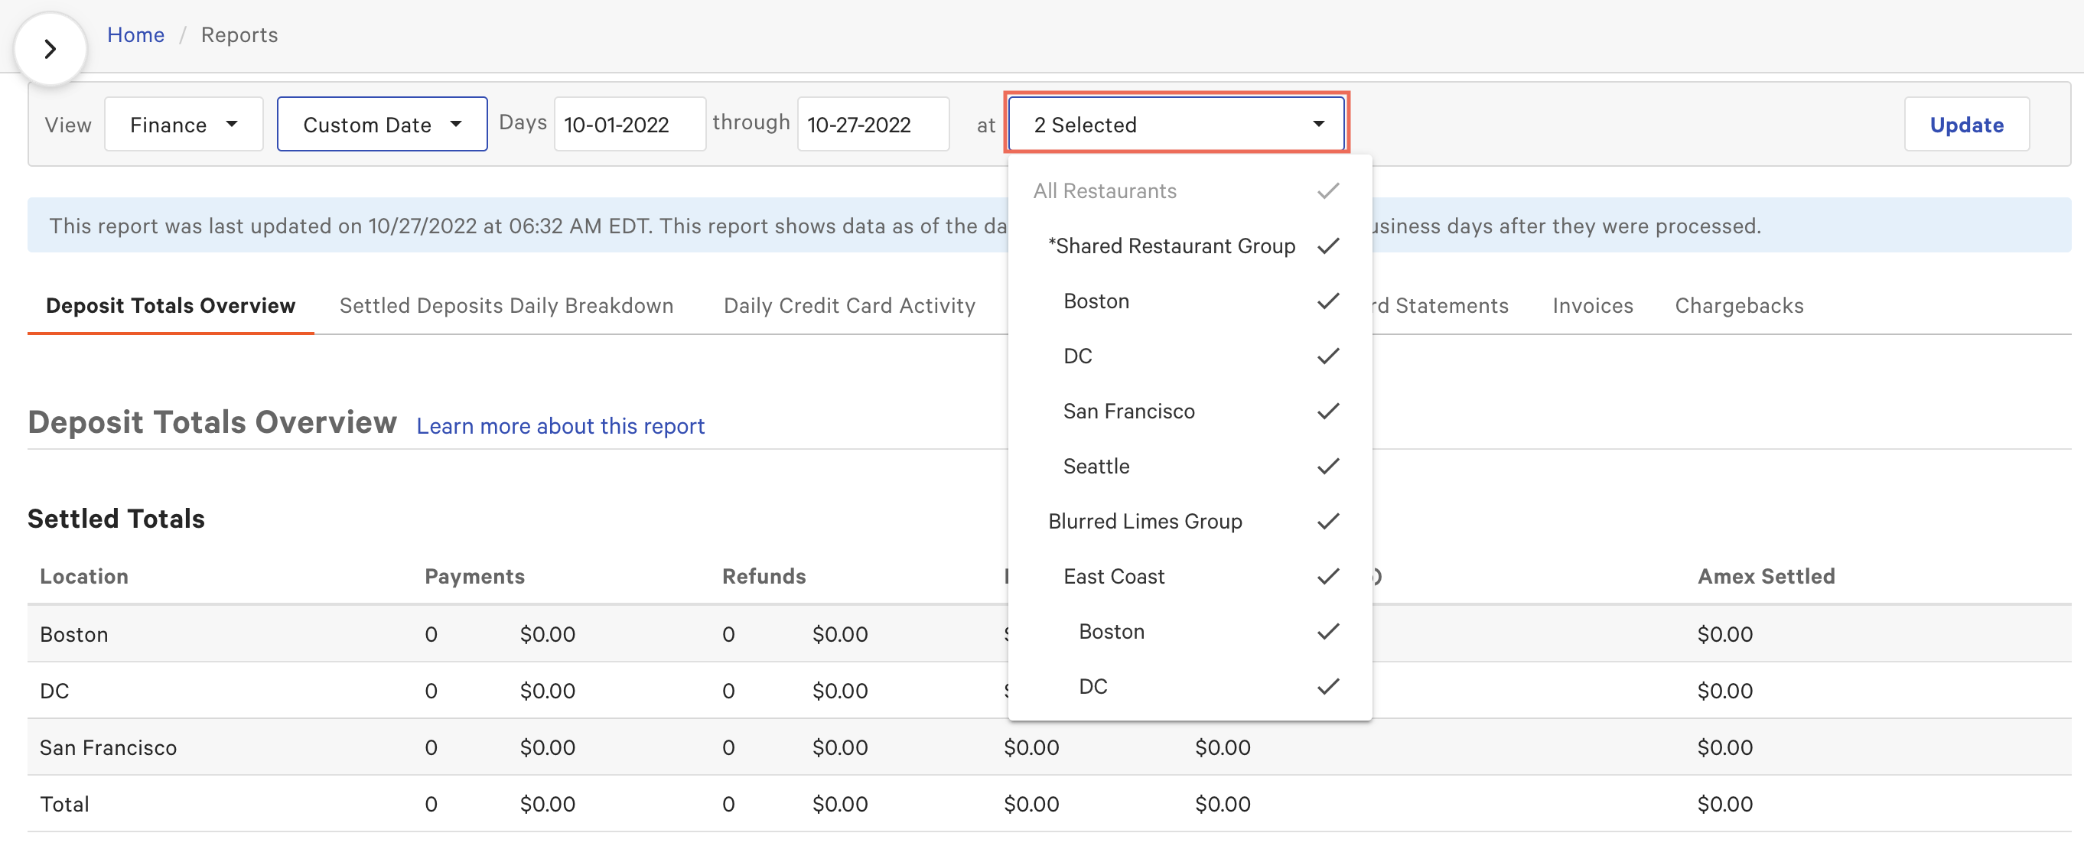Switch to the Daily Credit Card Activity tab
Image resolution: width=2084 pixels, height=846 pixels.
[x=848, y=305]
